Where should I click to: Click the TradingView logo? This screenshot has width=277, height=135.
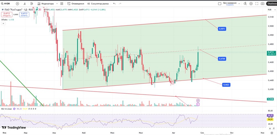(14, 128)
